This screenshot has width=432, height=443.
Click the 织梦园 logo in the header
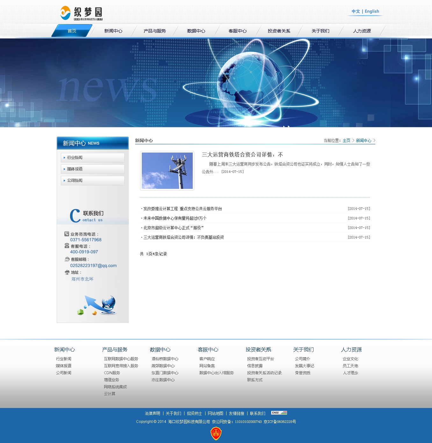pos(82,13)
